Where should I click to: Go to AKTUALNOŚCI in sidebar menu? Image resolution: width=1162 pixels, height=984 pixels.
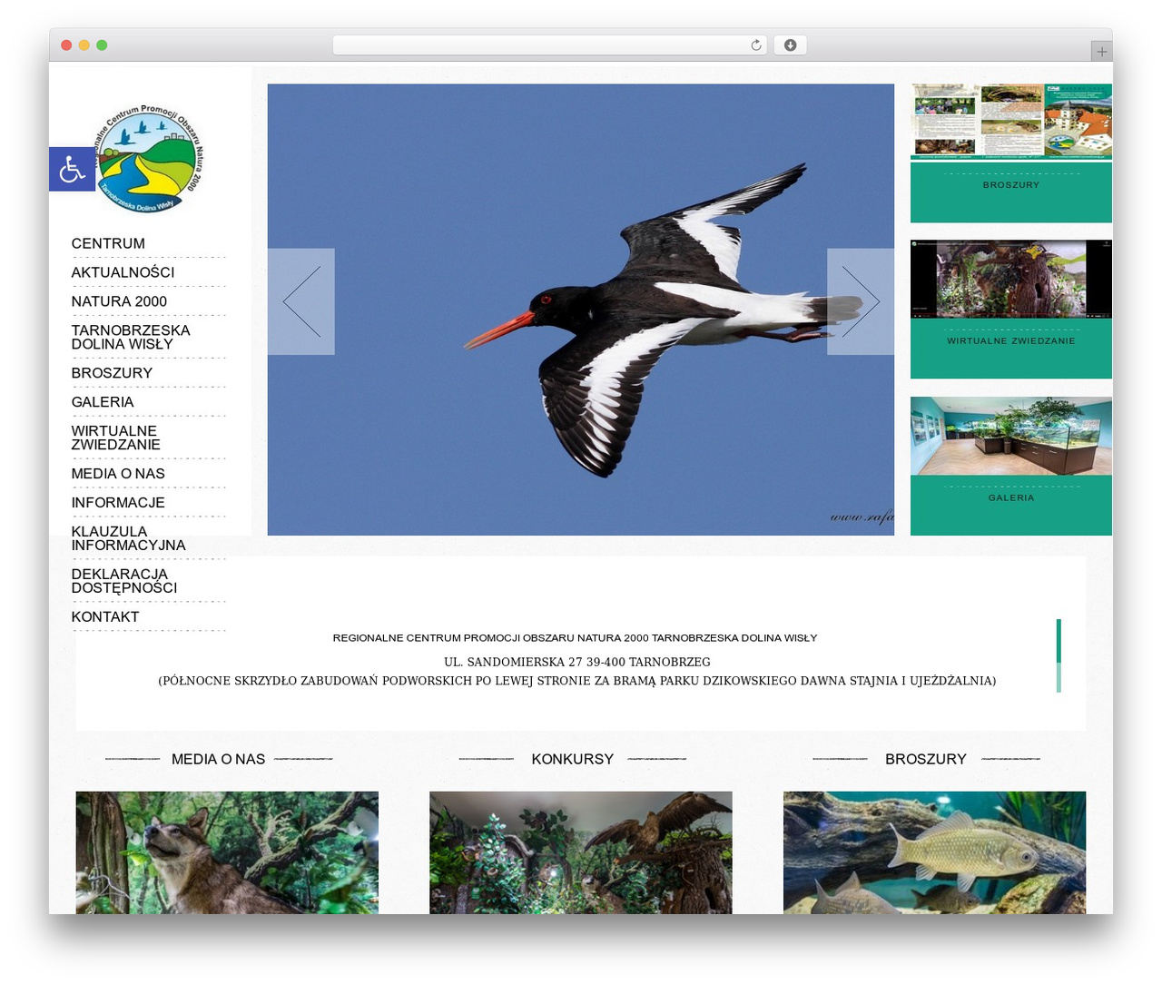(x=123, y=272)
